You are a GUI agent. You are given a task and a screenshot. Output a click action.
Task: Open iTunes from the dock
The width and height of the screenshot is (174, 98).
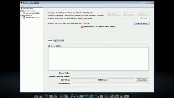point(91,96)
